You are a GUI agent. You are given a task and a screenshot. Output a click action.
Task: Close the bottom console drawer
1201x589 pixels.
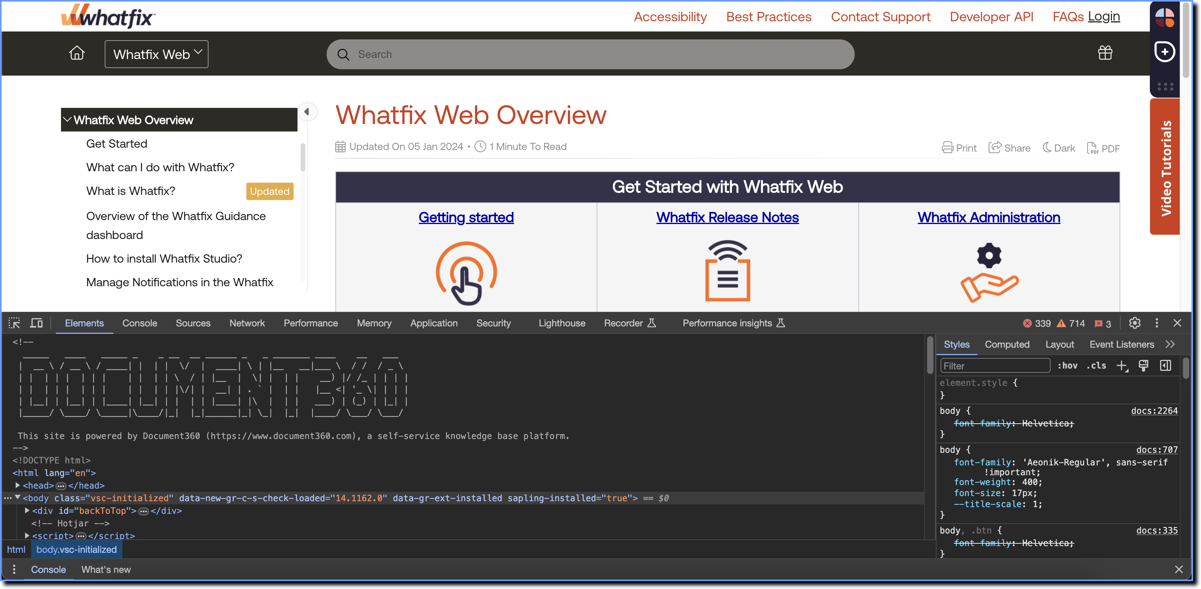pyautogui.click(x=1178, y=569)
